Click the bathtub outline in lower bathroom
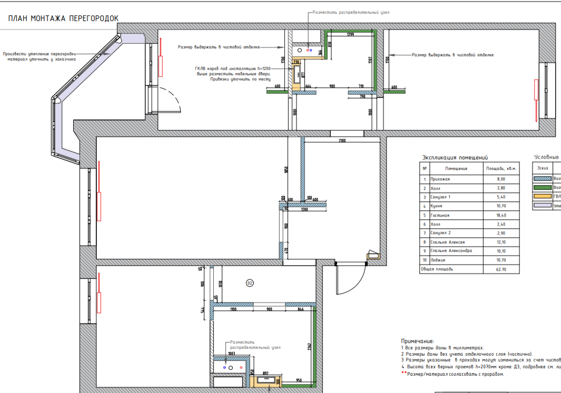 228,382
